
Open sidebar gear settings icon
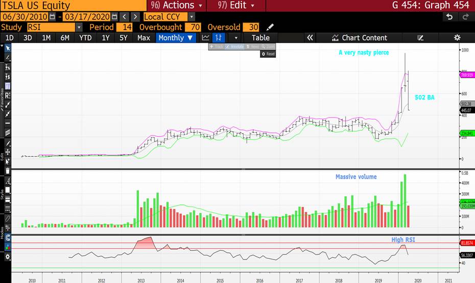point(8,257)
